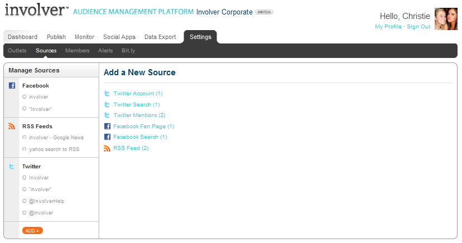Open the Dashboard tab
The image size is (462, 243).
(x=23, y=37)
